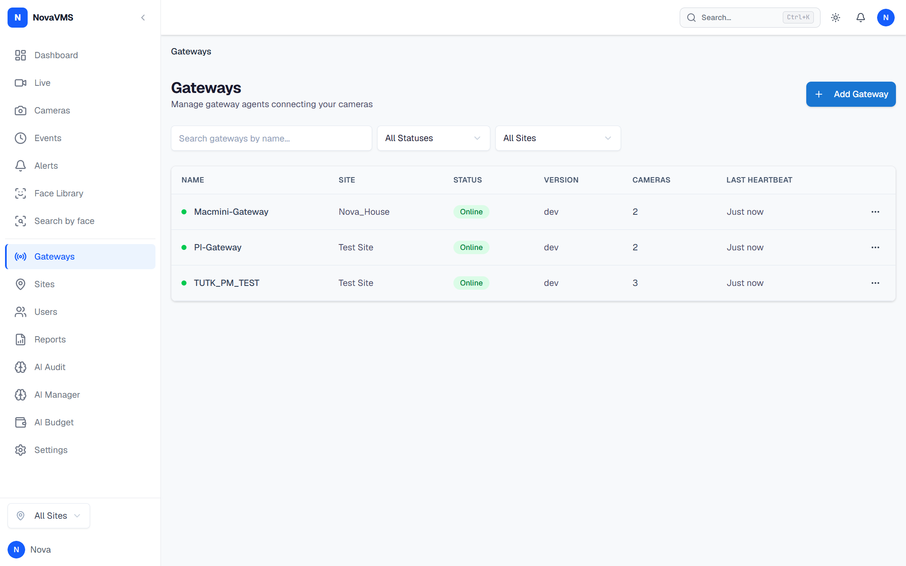Open the Dashboard page

(80, 55)
